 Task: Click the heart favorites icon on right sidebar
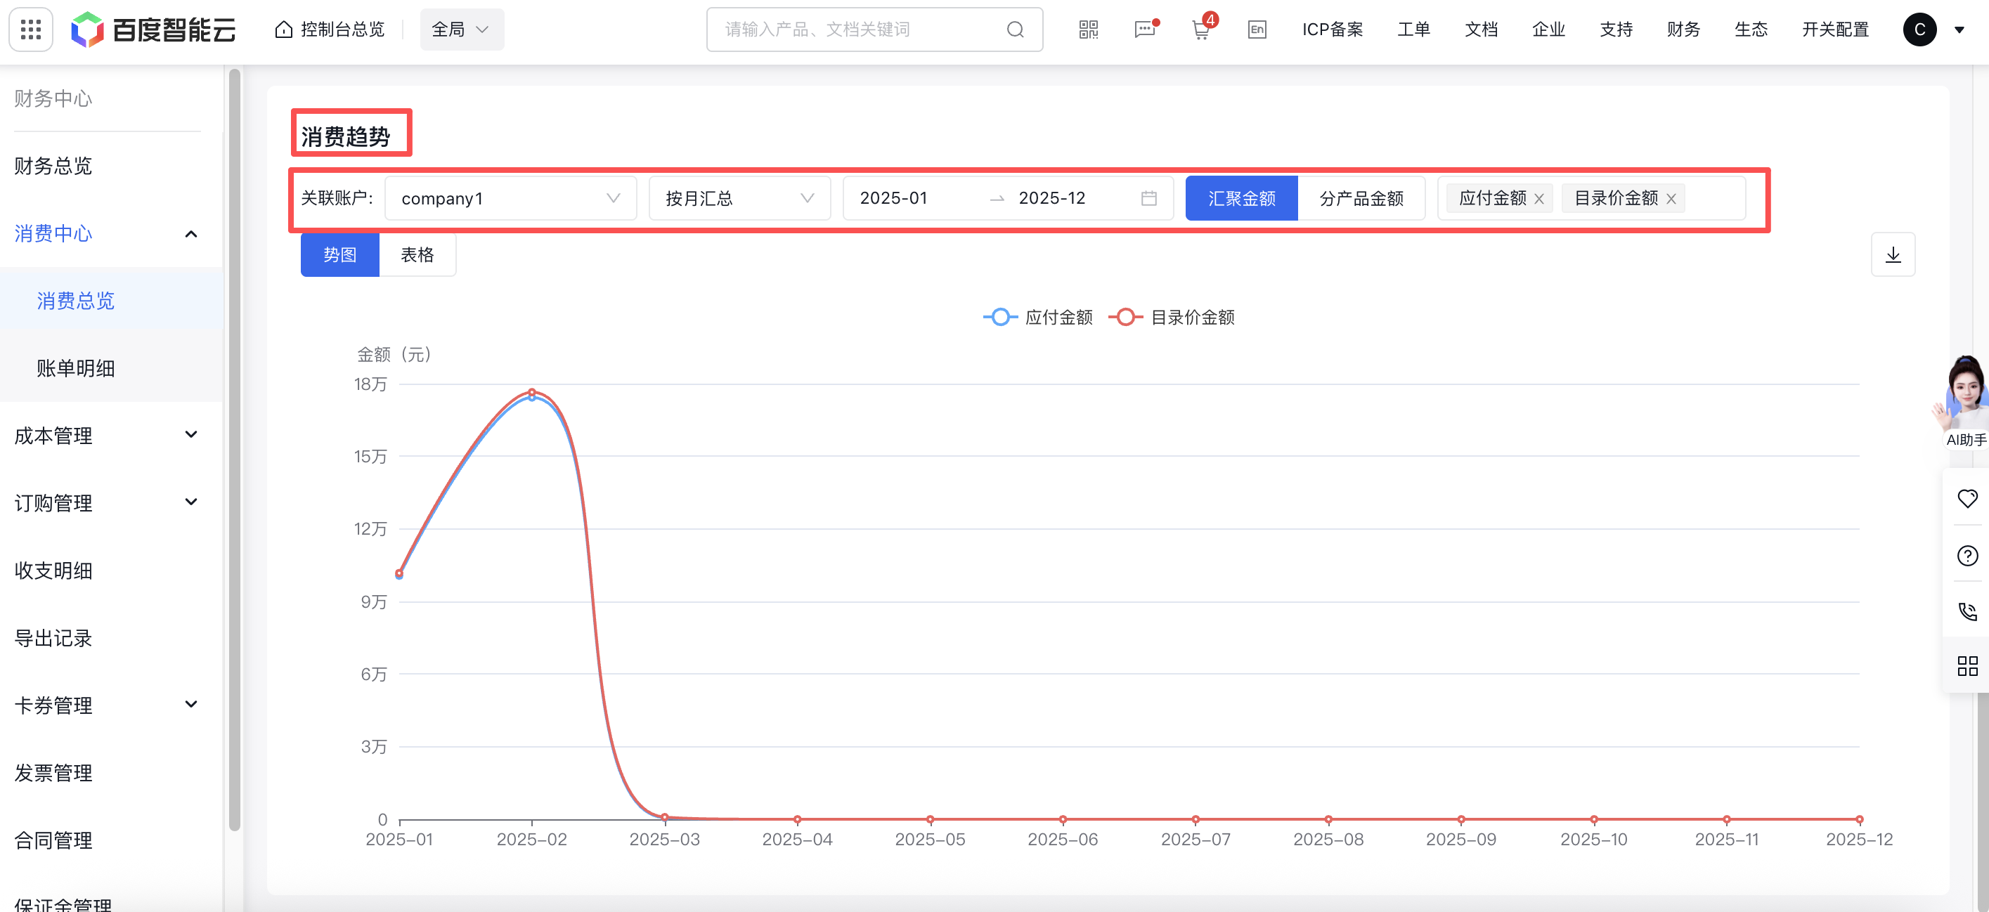click(1967, 498)
